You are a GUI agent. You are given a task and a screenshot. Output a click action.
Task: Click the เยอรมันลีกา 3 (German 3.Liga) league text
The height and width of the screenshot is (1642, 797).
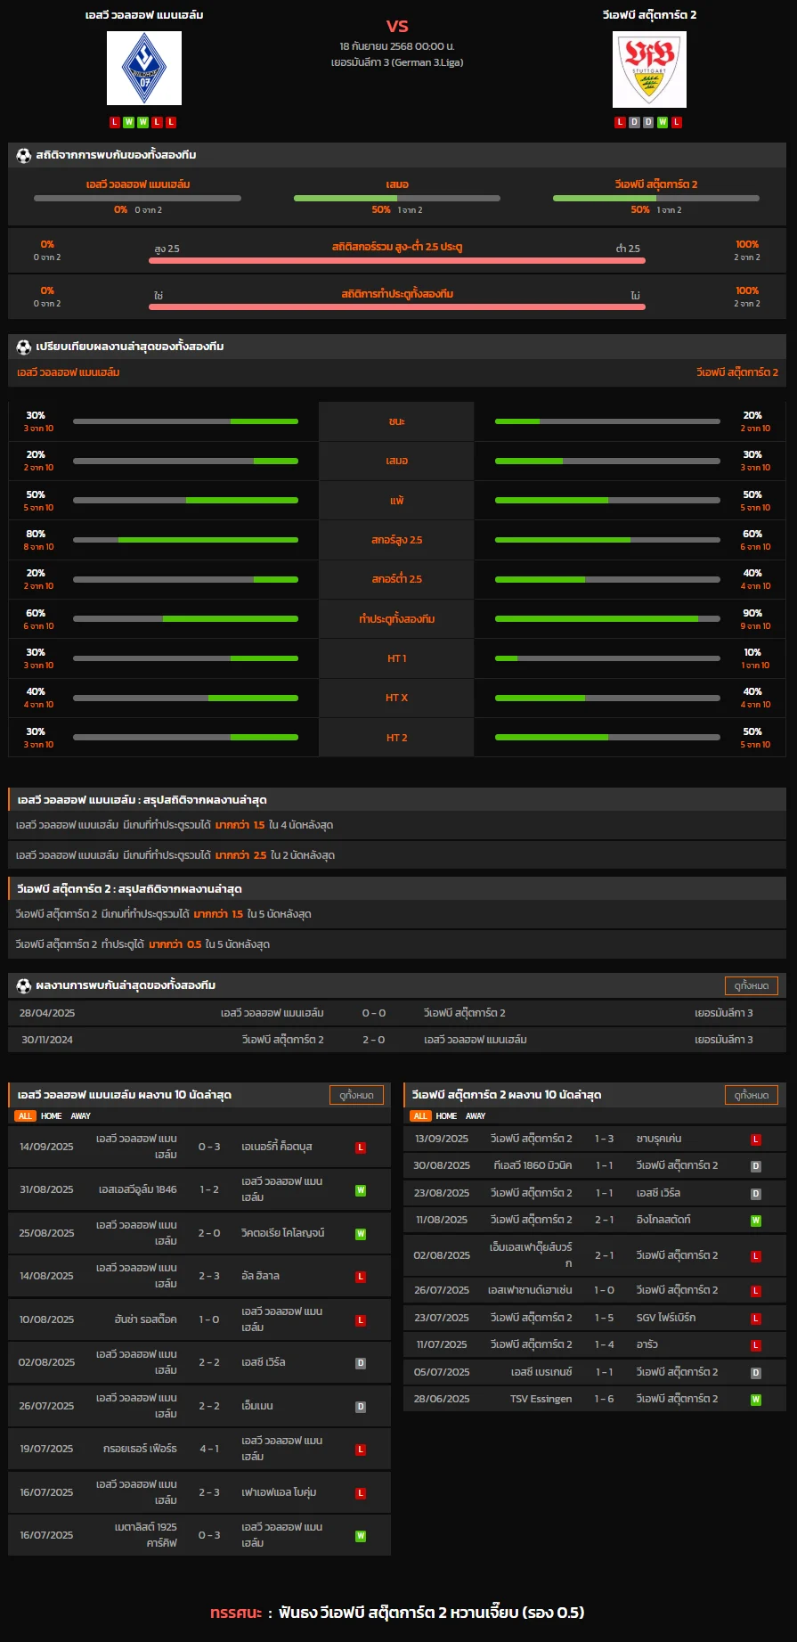[397, 63]
